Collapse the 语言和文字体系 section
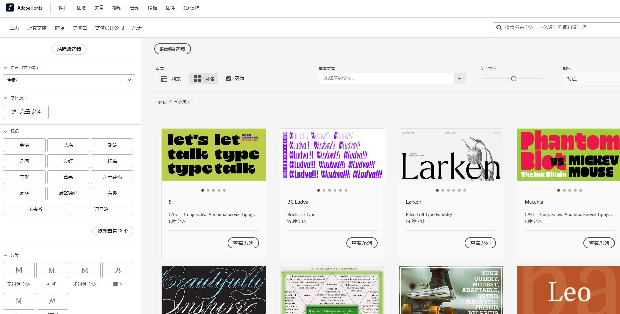Screen dimensions: 620x314 [x=5, y=68]
